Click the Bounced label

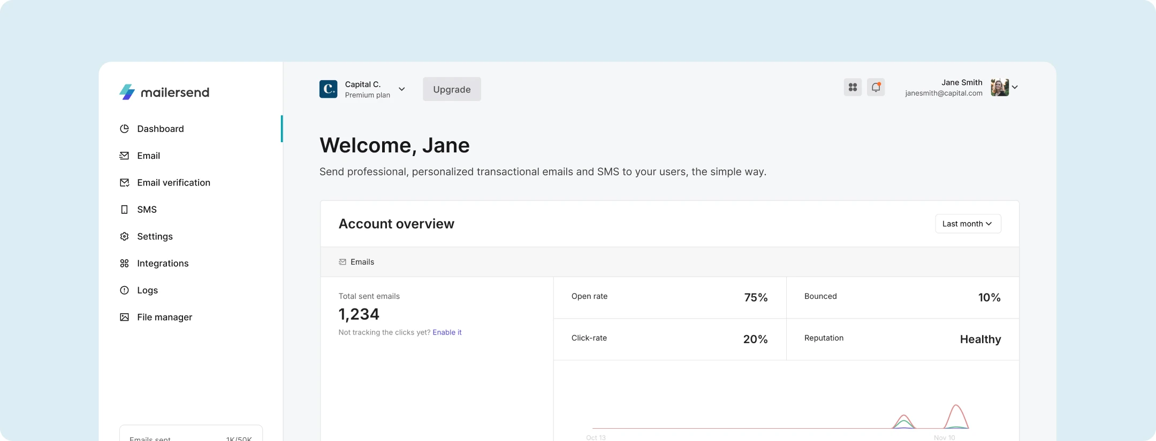[820, 296]
